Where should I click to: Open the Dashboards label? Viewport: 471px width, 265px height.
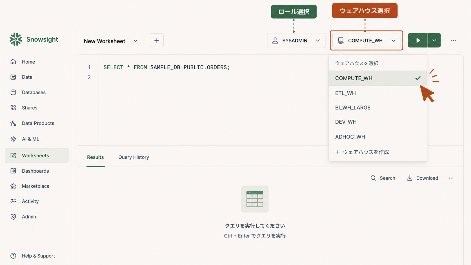35,171
